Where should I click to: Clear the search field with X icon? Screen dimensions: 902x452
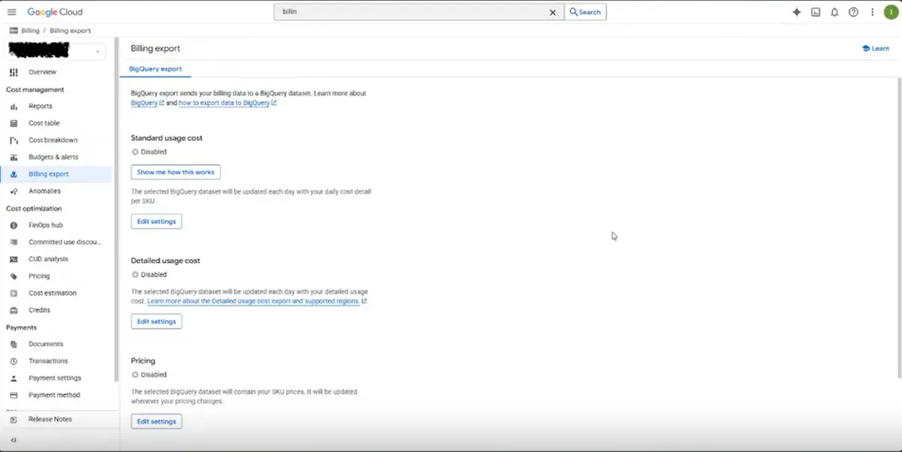click(552, 12)
